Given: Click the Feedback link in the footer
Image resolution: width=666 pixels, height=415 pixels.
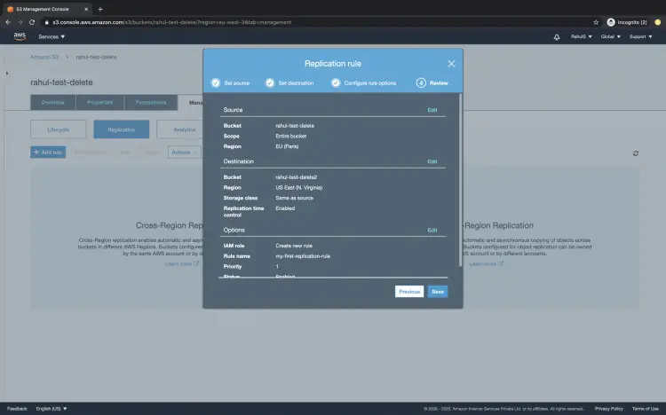Looking at the screenshot, I should 17,409.
